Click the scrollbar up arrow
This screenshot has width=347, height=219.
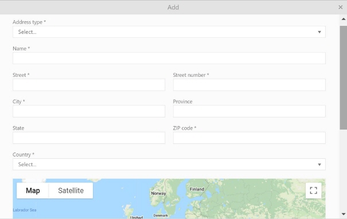pyautogui.click(x=343, y=19)
